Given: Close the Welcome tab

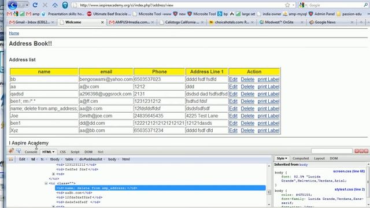Looking at the screenshot, I should click(x=102, y=22).
